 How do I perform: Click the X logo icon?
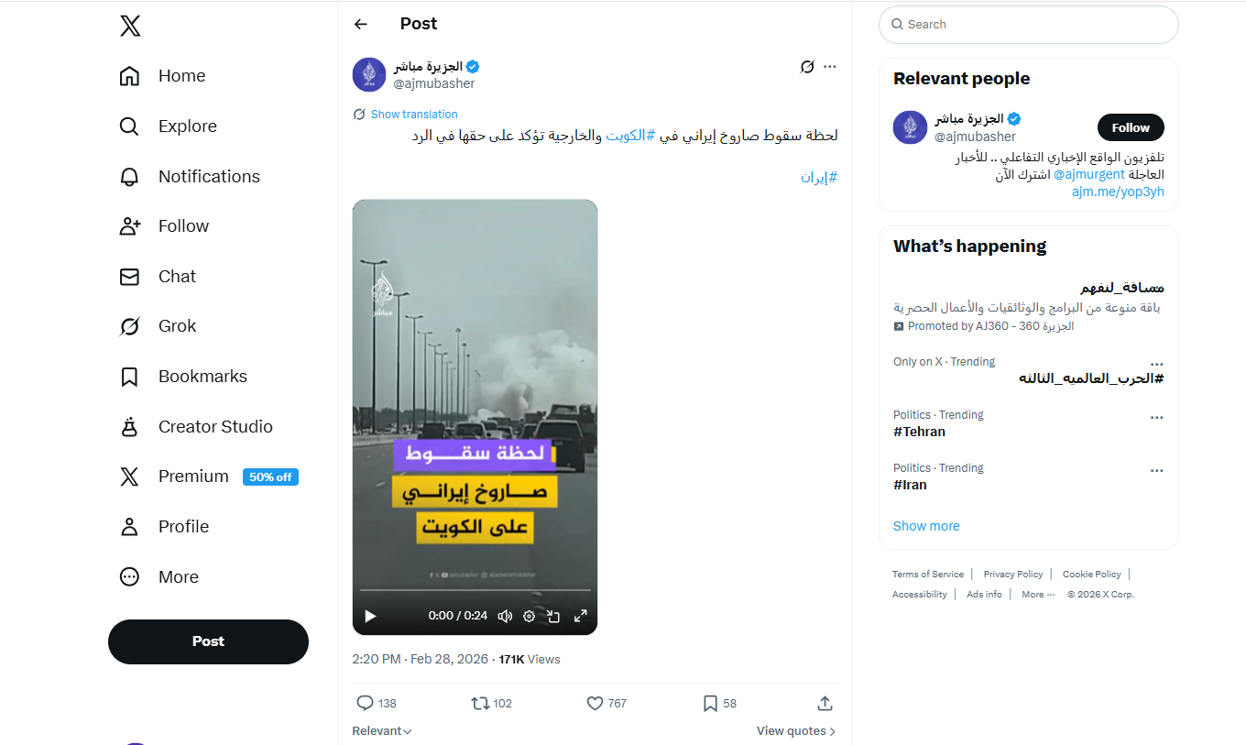point(130,26)
